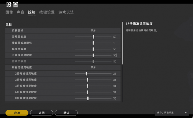Click the 瞄准灵敏度 value field 50
The height and width of the screenshot is (118, 193).
coord(115,49)
